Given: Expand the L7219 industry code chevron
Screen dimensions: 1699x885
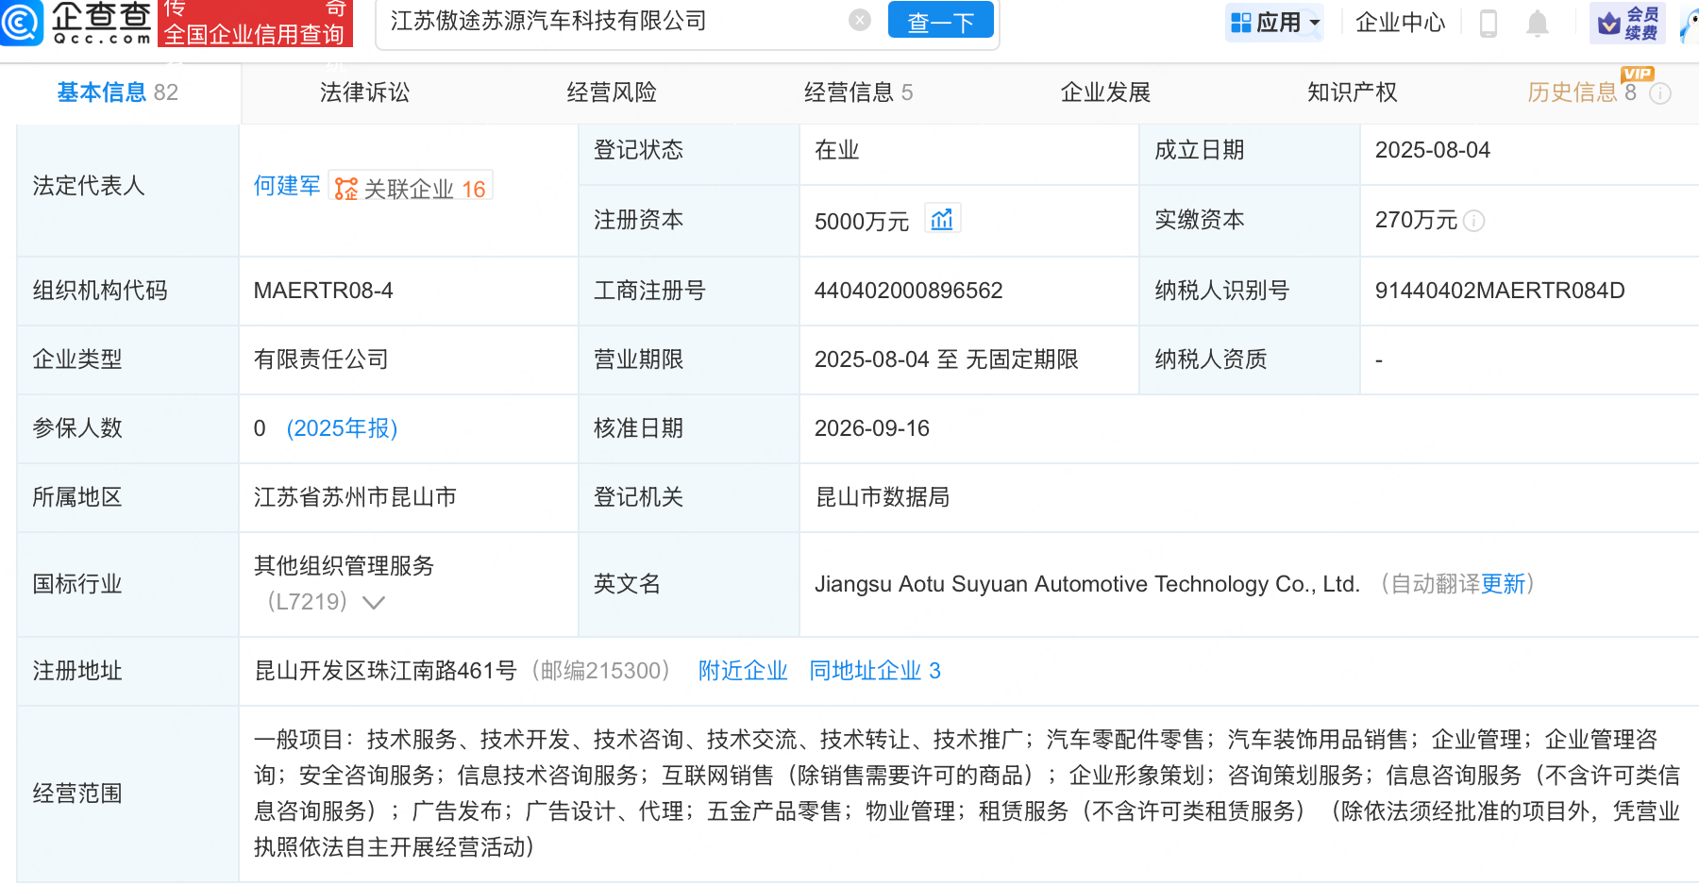Looking at the screenshot, I should (374, 602).
